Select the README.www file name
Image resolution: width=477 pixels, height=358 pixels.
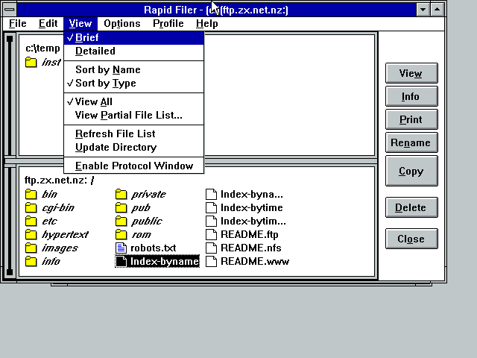click(x=255, y=261)
